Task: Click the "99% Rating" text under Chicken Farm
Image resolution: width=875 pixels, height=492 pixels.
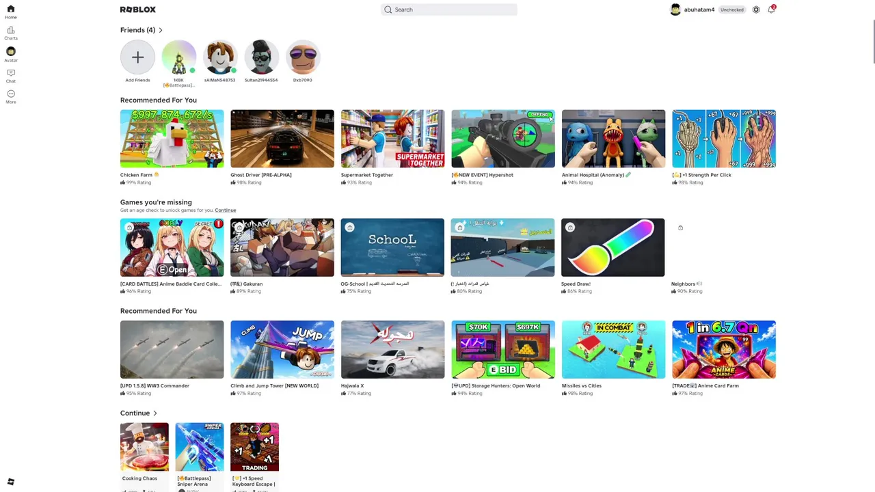Action: click(139, 182)
